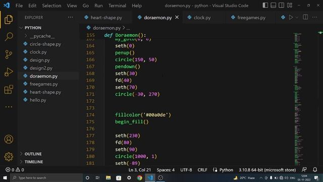The height and width of the screenshot is (182, 323).
Task: Open the File menu
Action: 19,6
